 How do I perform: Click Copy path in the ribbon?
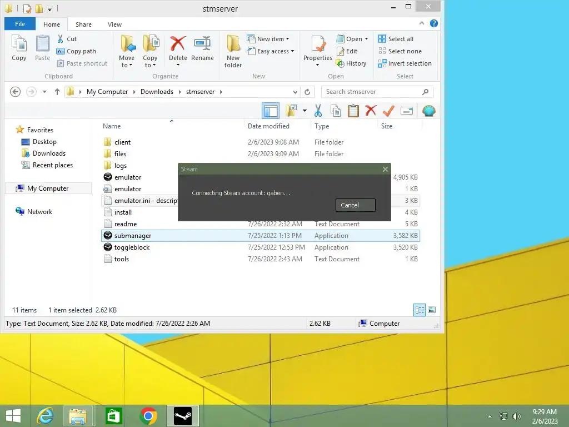[76, 51]
